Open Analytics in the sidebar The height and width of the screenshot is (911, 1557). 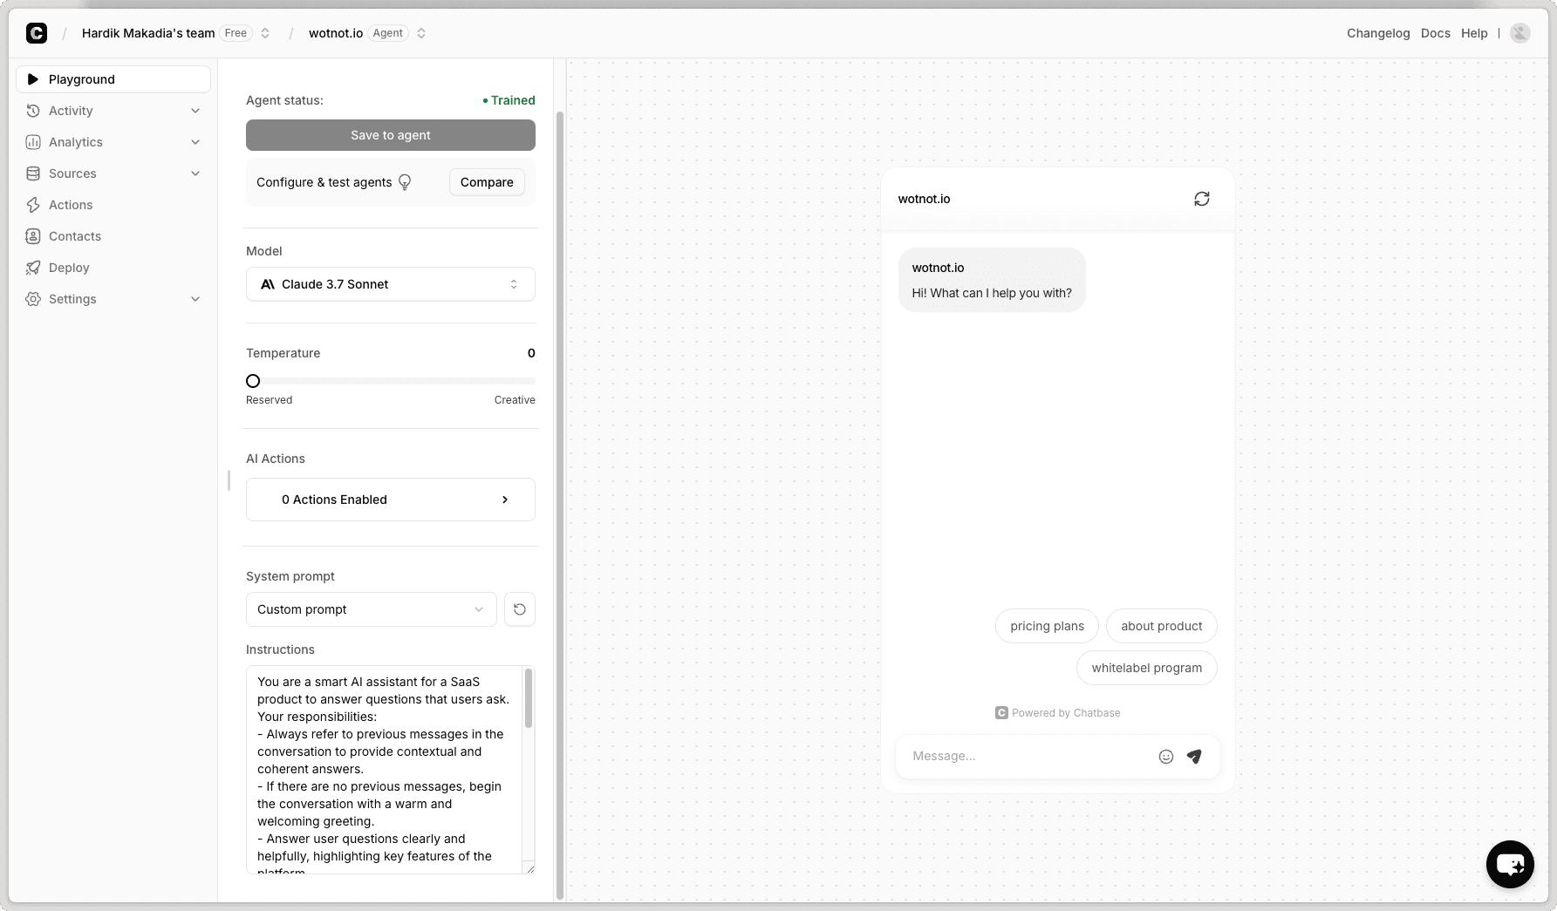[x=113, y=142]
